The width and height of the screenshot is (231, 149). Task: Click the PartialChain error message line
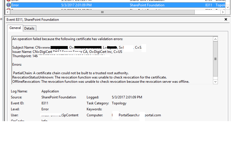71,73
